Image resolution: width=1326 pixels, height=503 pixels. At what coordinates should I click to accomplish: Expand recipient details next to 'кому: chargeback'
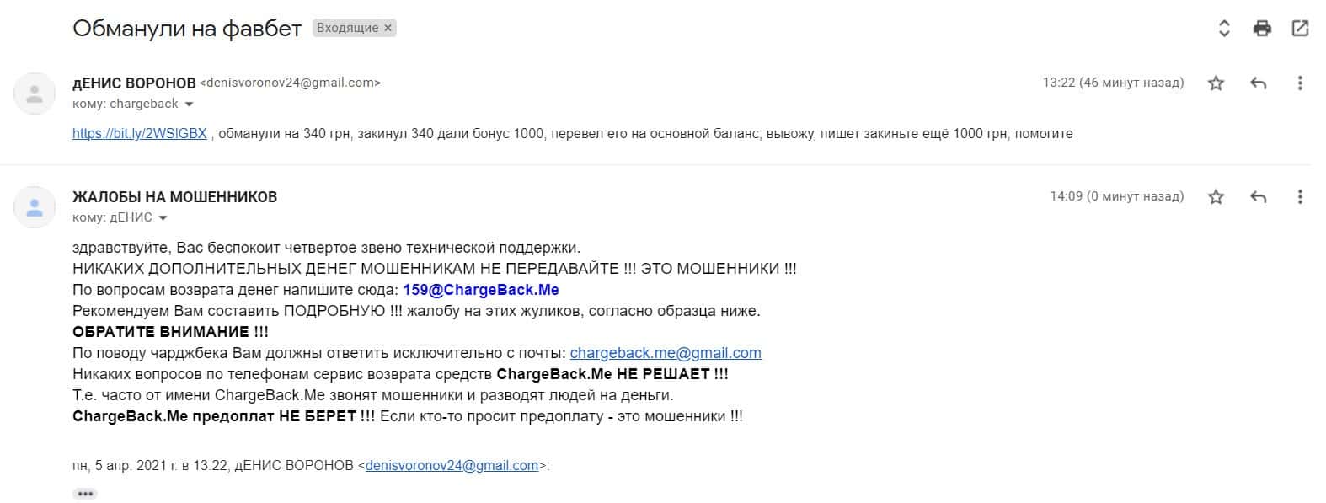189,104
